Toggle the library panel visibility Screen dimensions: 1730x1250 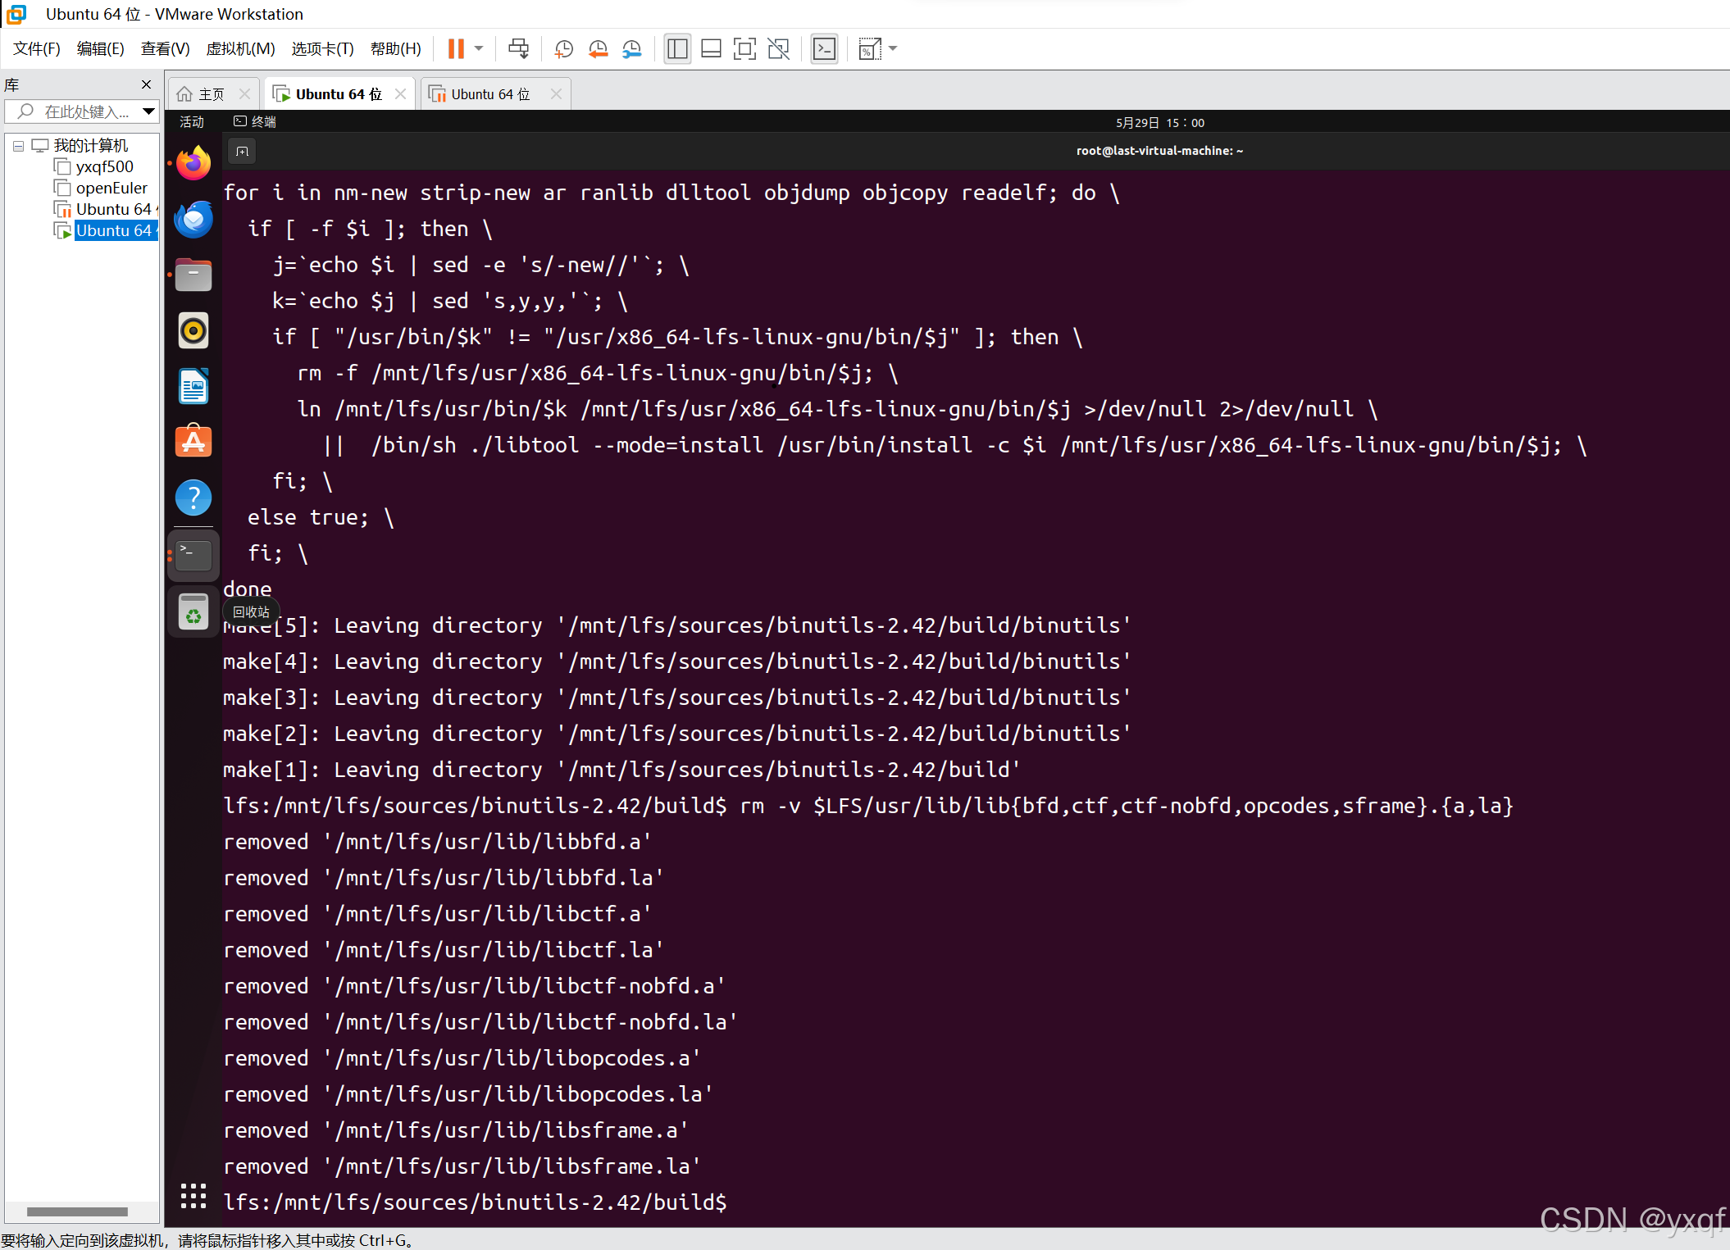coord(677,49)
